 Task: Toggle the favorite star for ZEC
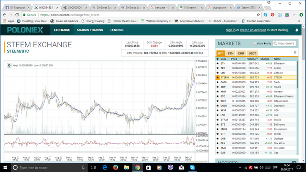pyautogui.click(x=218, y=68)
